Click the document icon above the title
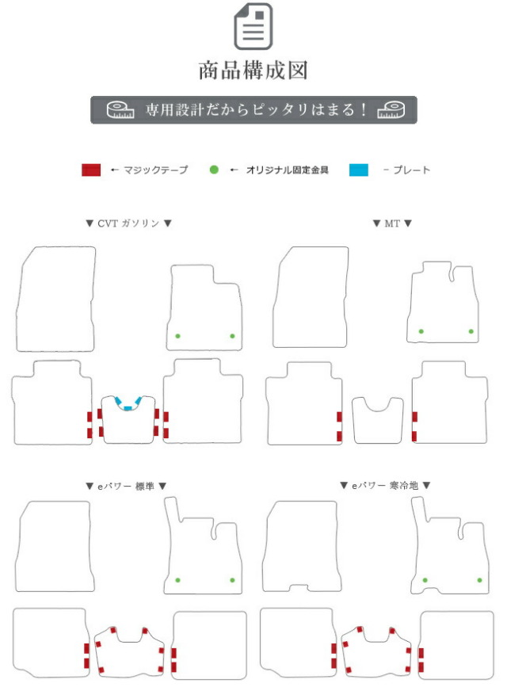507x691 pixels. click(x=253, y=26)
